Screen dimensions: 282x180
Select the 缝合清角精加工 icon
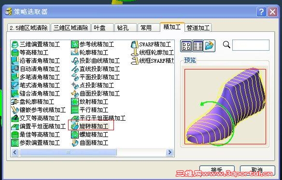15,94
